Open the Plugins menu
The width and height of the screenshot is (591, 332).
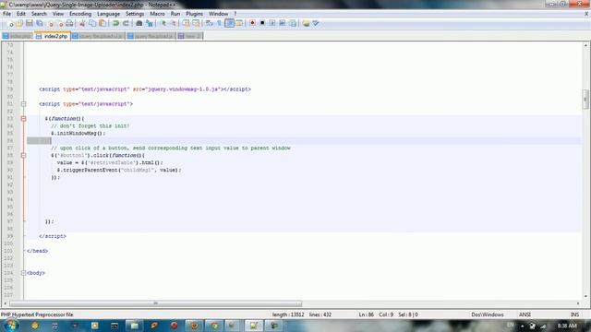(195, 14)
